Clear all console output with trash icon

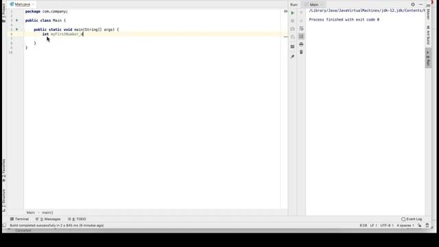pos(301,52)
